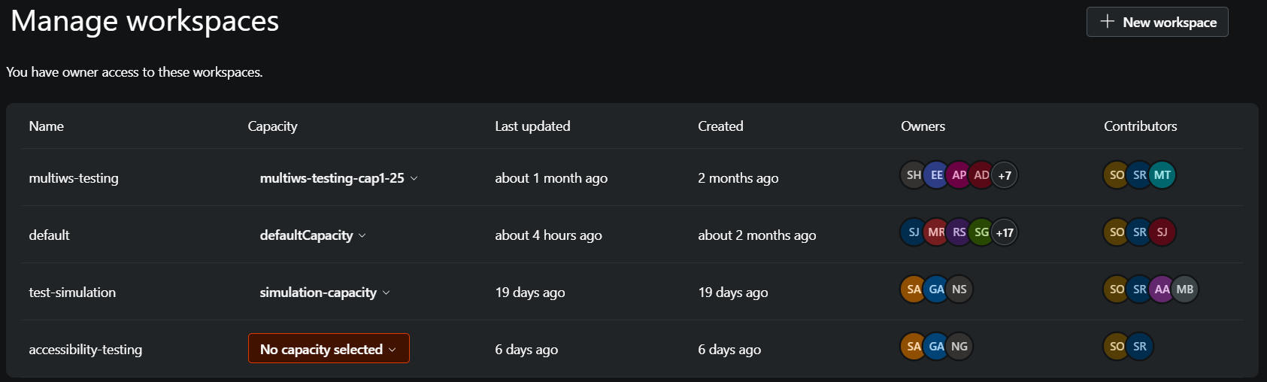Screen dimensions: 1267x382
Task: Click the MB contributor avatar
Action: 1185,290
